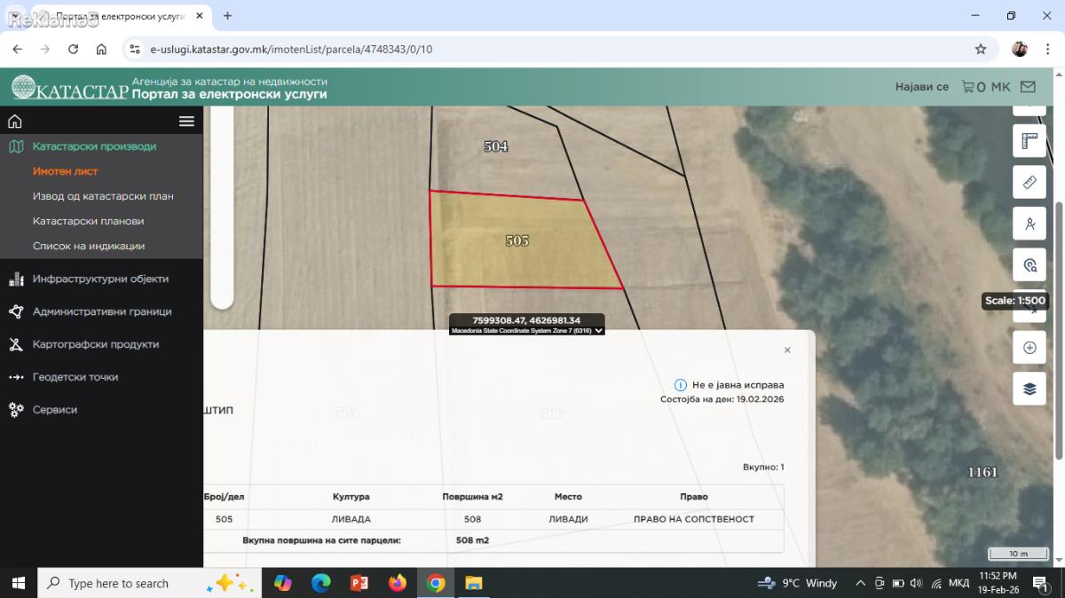The image size is (1065, 598).
Task: Click parcel 505 on the map
Action: click(x=517, y=240)
